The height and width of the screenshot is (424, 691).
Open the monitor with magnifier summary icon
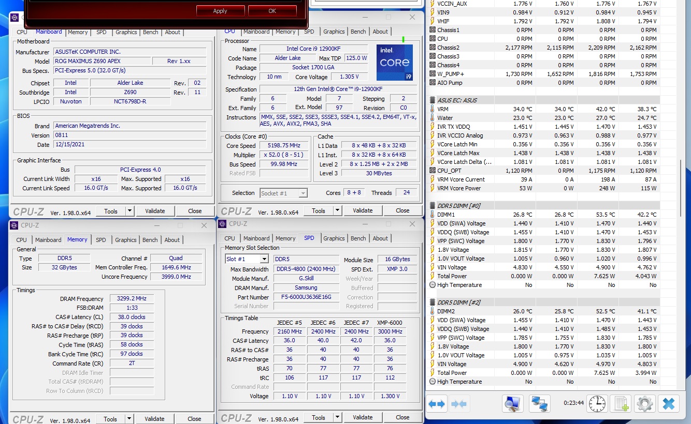513,404
